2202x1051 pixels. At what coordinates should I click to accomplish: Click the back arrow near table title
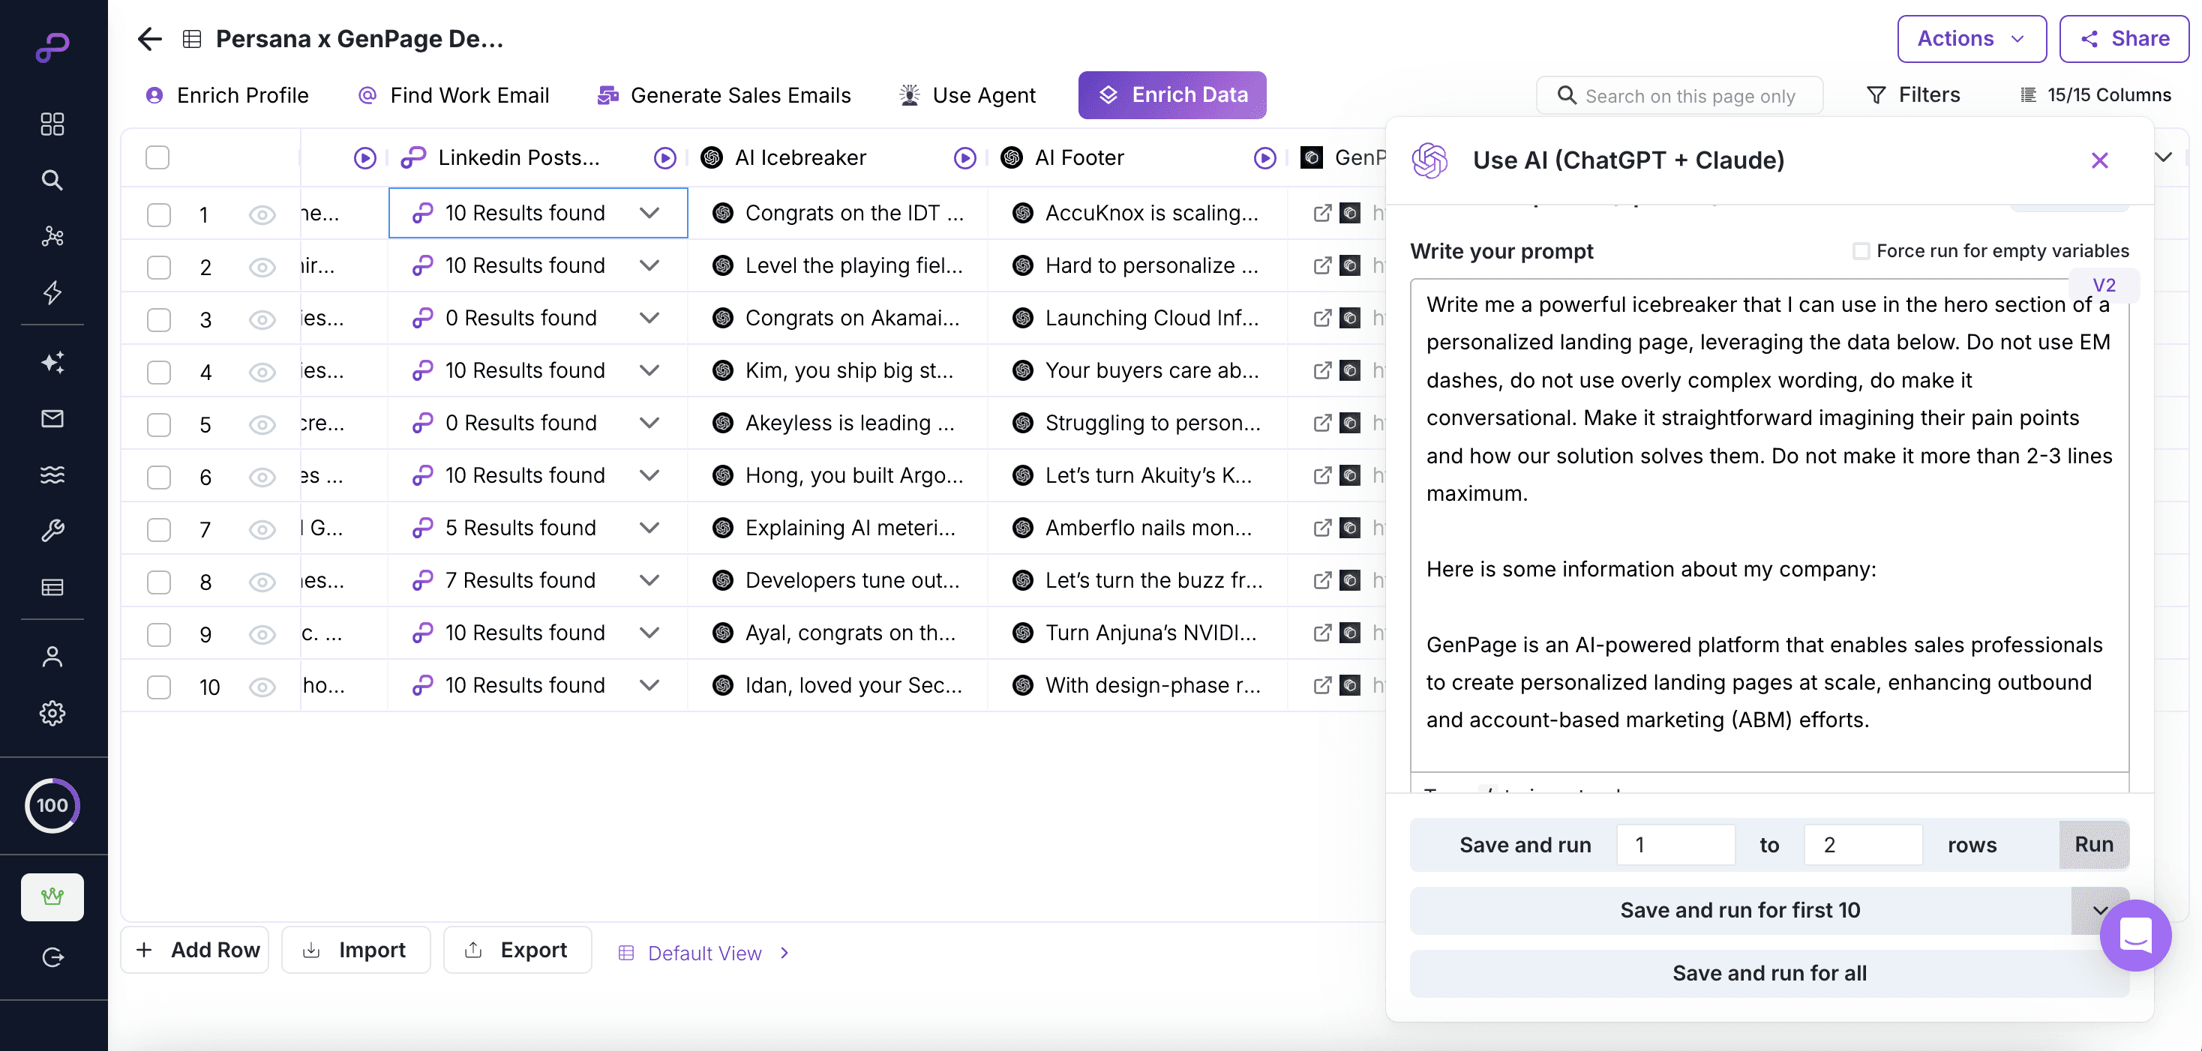pos(149,39)
